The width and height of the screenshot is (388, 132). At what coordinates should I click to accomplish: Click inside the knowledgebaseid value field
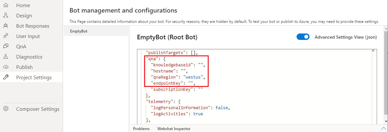(x=201, y=65)
